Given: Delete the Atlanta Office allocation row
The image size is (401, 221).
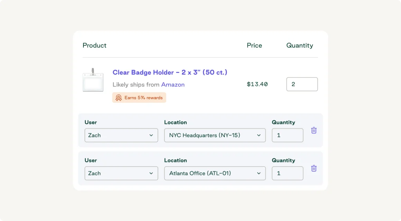Looking at the screenshot, I should click(x=314, y=168).
